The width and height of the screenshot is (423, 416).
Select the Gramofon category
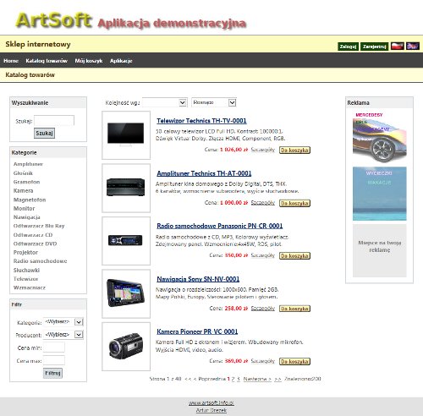click(26, 182)
